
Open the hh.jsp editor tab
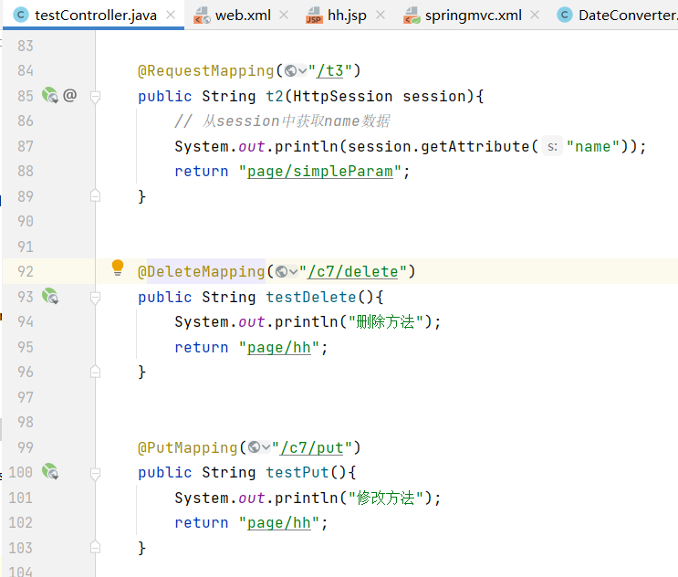pos(347,16)
